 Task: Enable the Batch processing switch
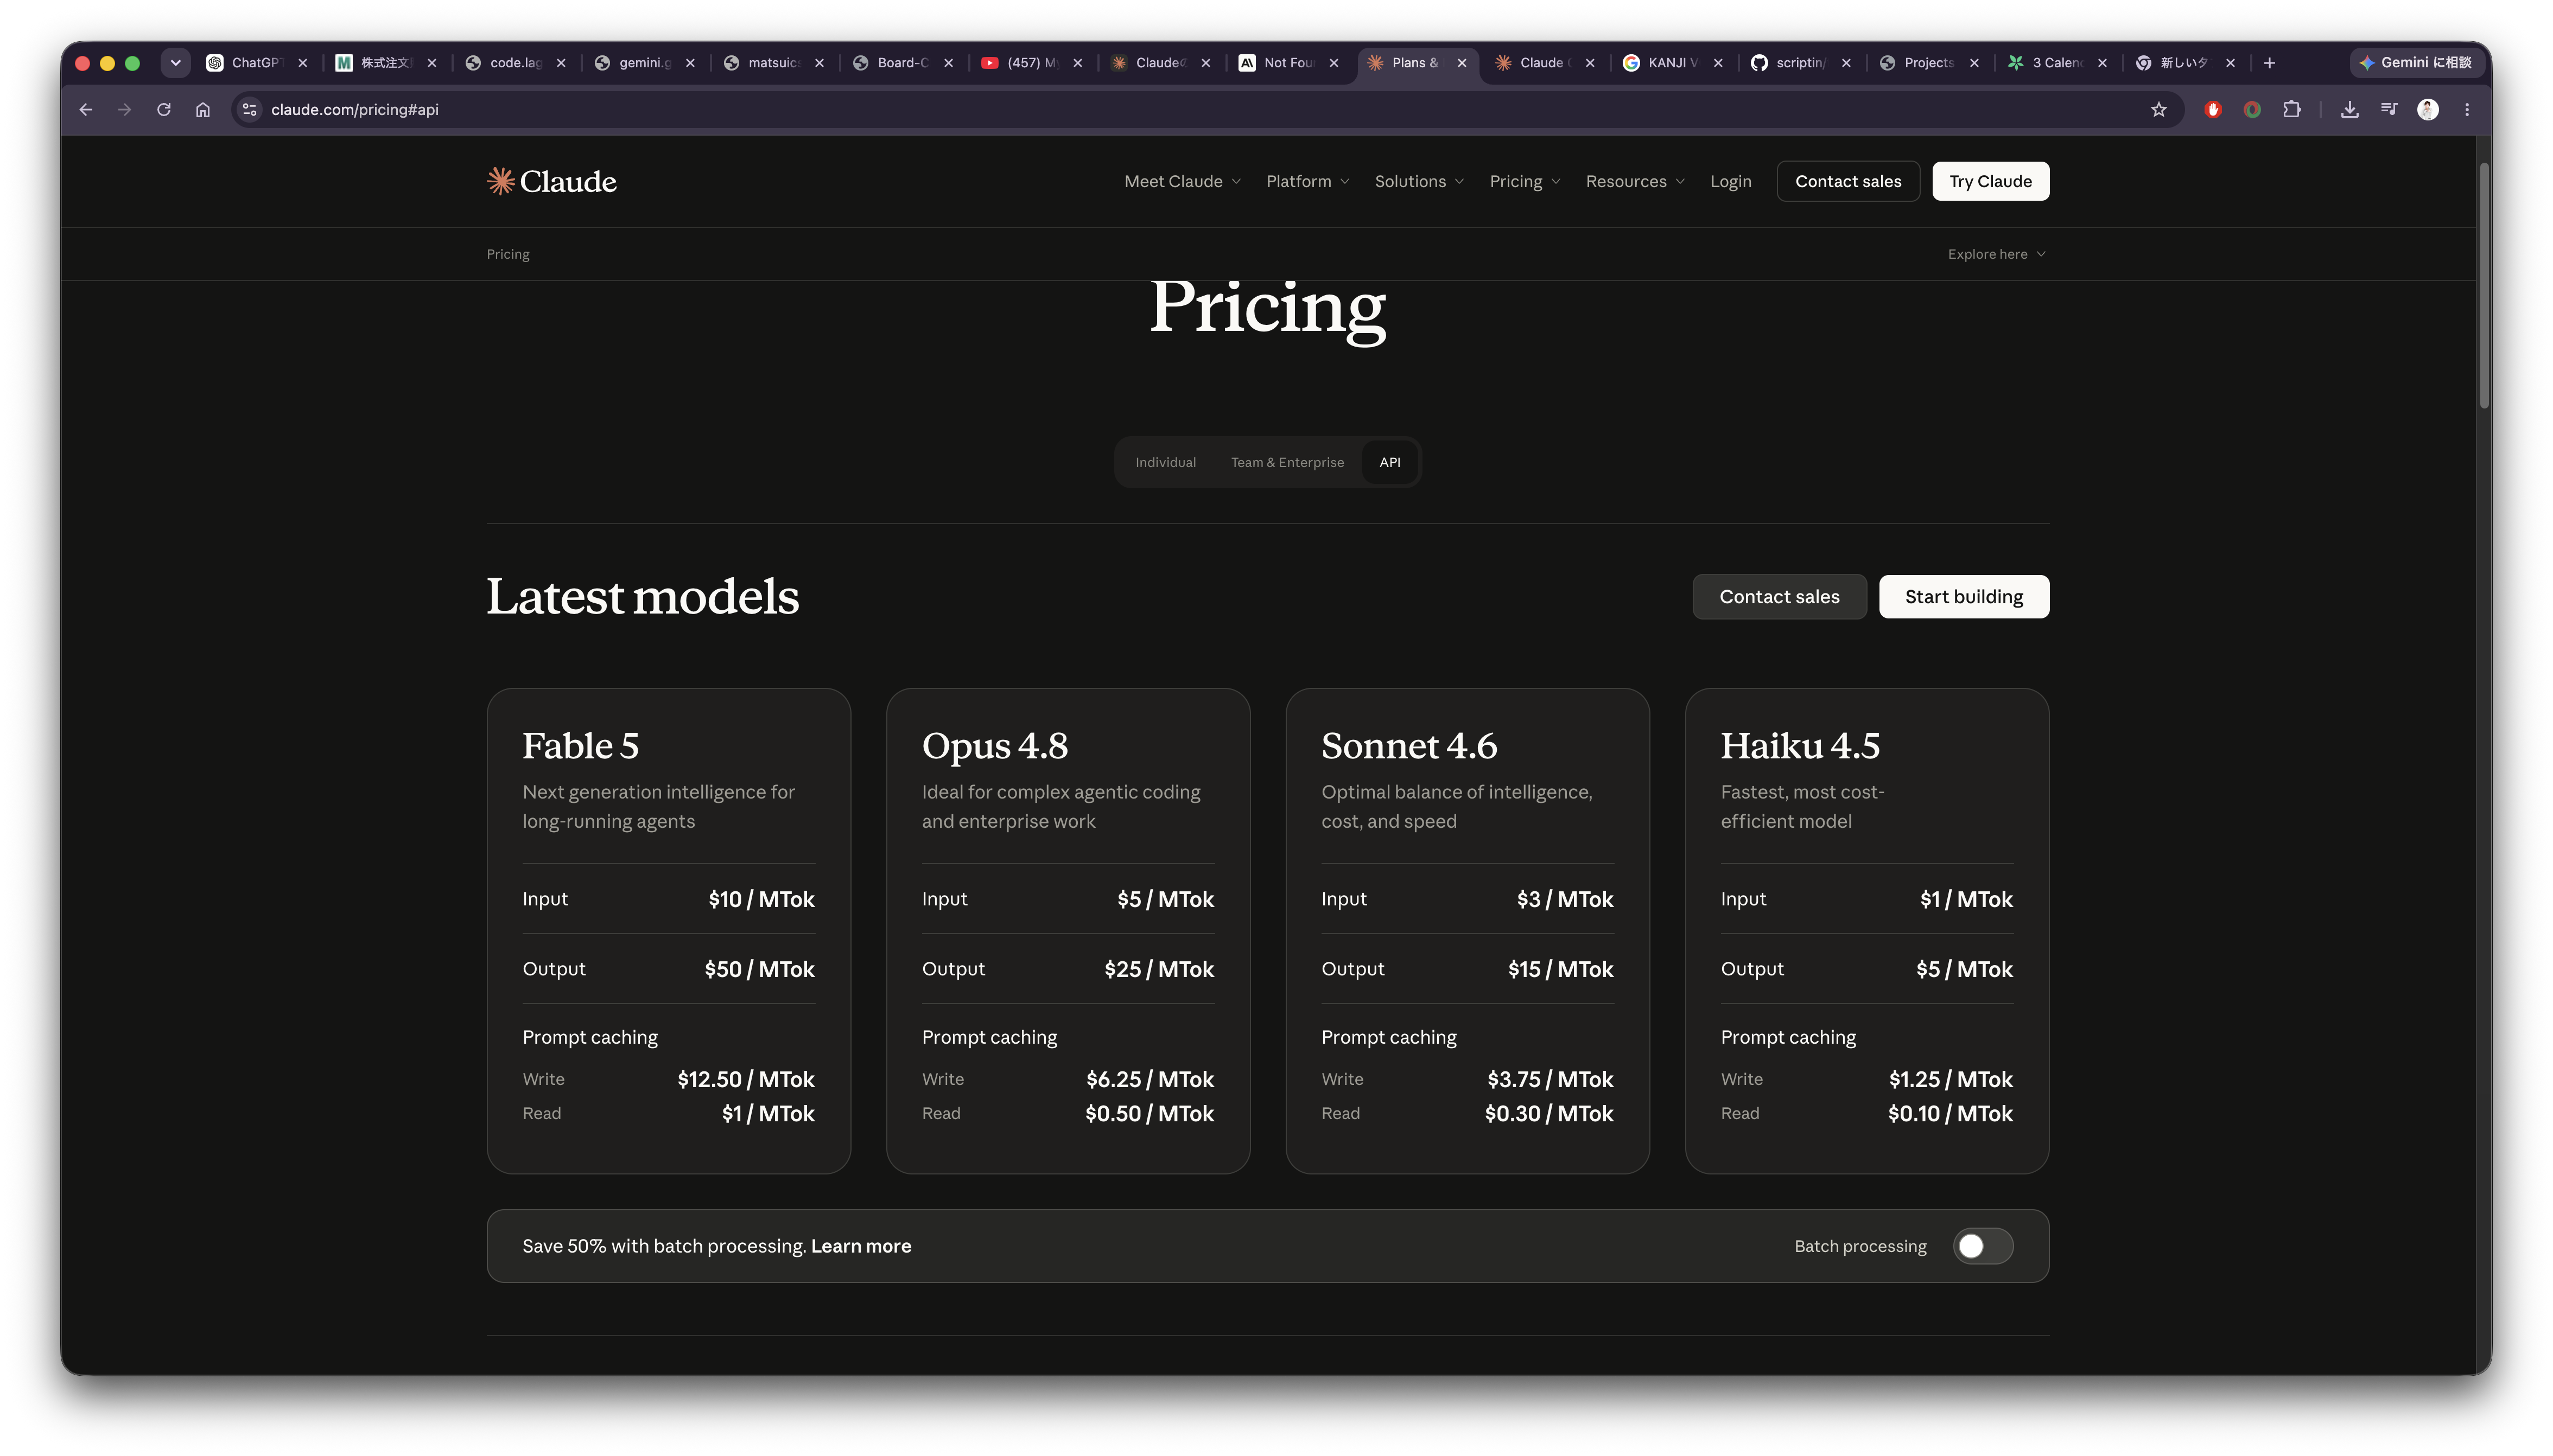coord(1983,1246)
